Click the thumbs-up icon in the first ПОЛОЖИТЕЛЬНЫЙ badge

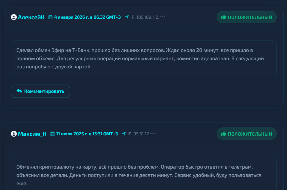224,17
